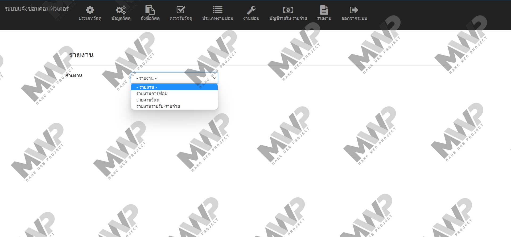Choose รายงานรายรับ-รายจ่าย from the list
Image resolution: width=511 pixels, height=237 pixels.
[174, 106]
